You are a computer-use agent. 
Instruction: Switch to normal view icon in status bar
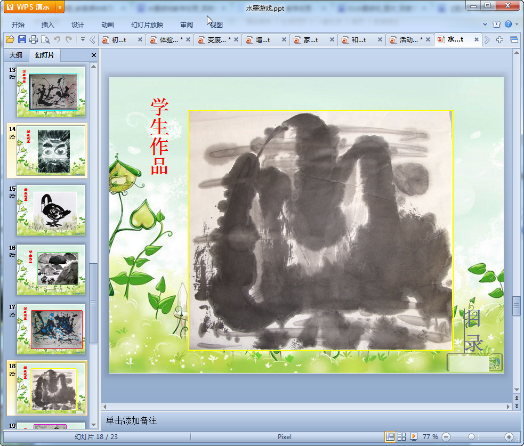coord(390,436)
